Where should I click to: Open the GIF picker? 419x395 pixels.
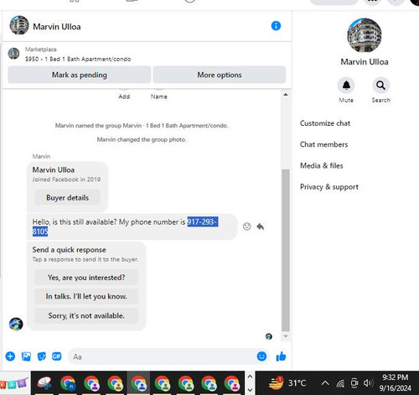pos(57,356)
